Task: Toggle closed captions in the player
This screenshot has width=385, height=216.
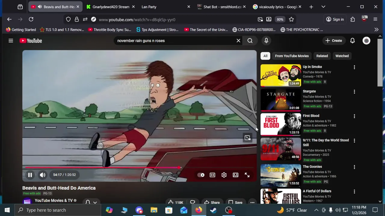Action: click(212, 175)
